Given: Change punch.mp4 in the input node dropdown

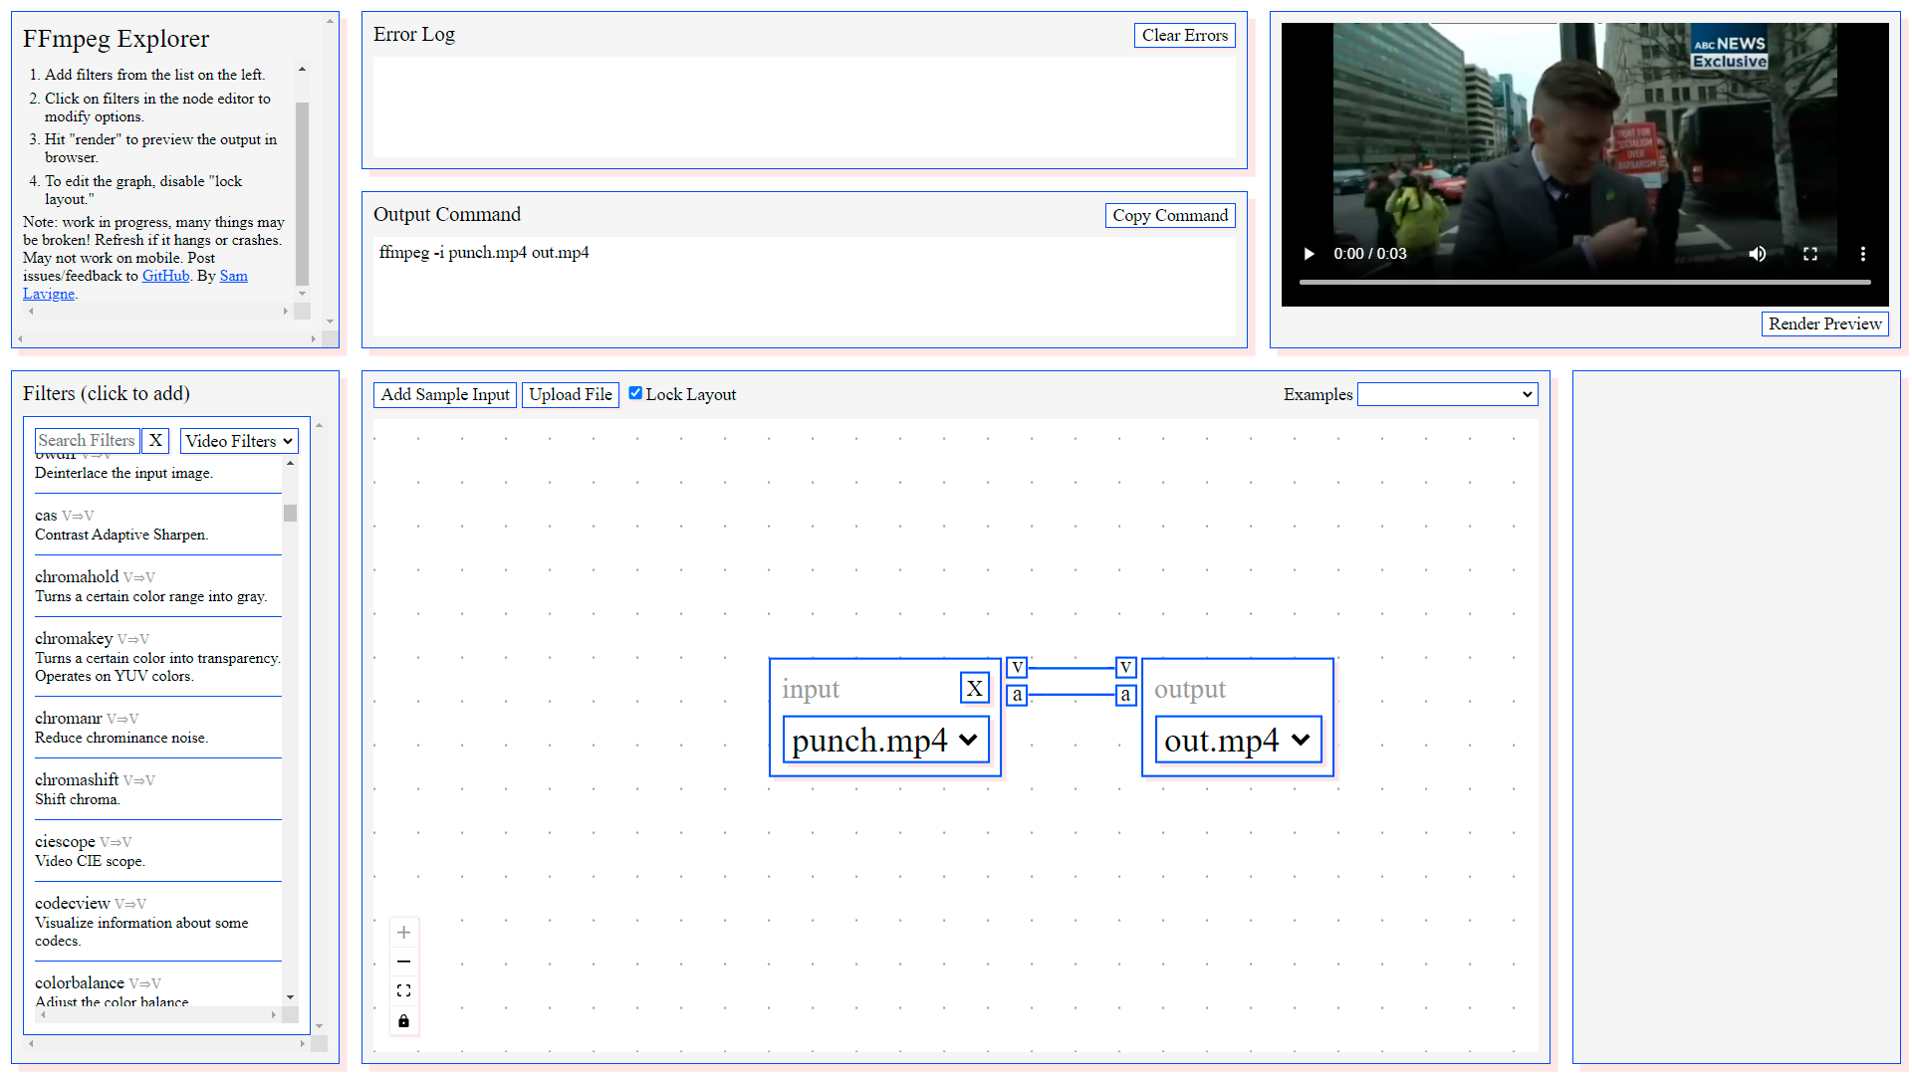Looking at the screenshot, I should tap(883, 740).
